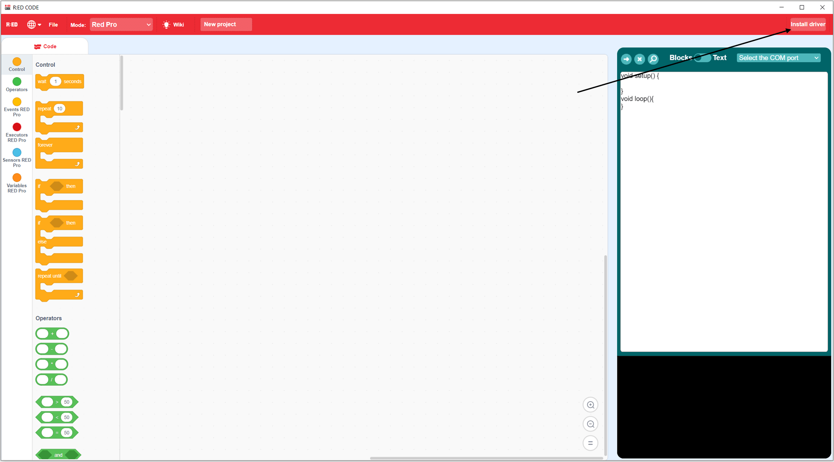The image size is (834, 462).
Task: Open the File menu
Action: point(53,24)
